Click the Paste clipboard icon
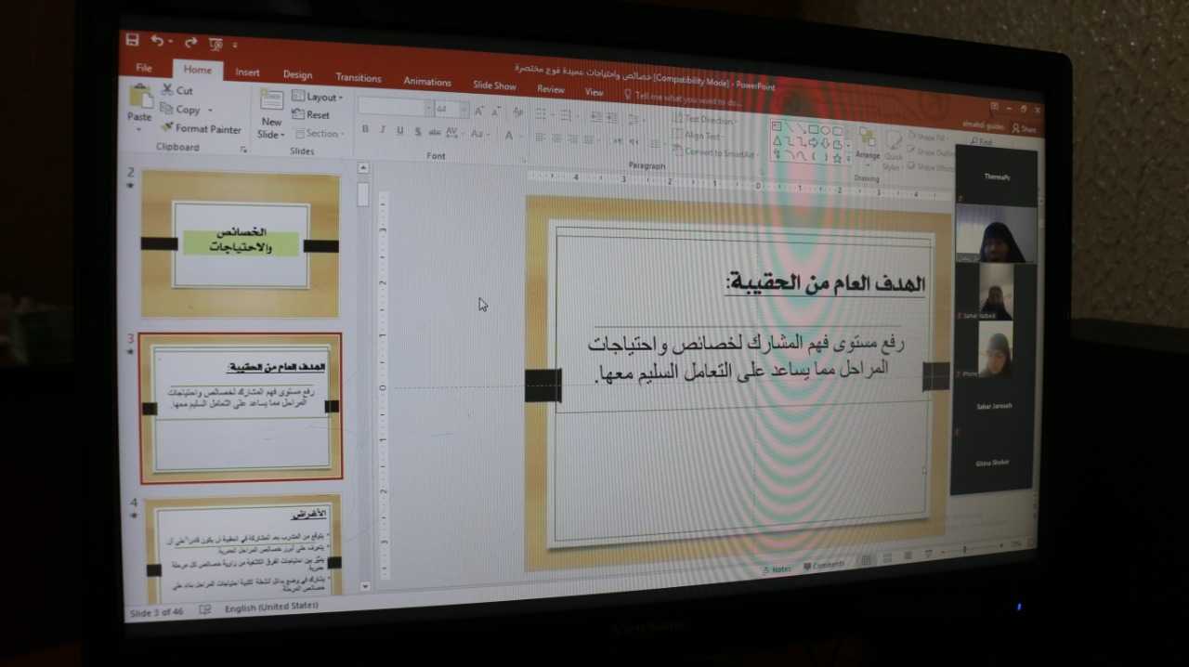Image resolution: width=1189 pixels, height=667 pixels. tap(139, 102)
